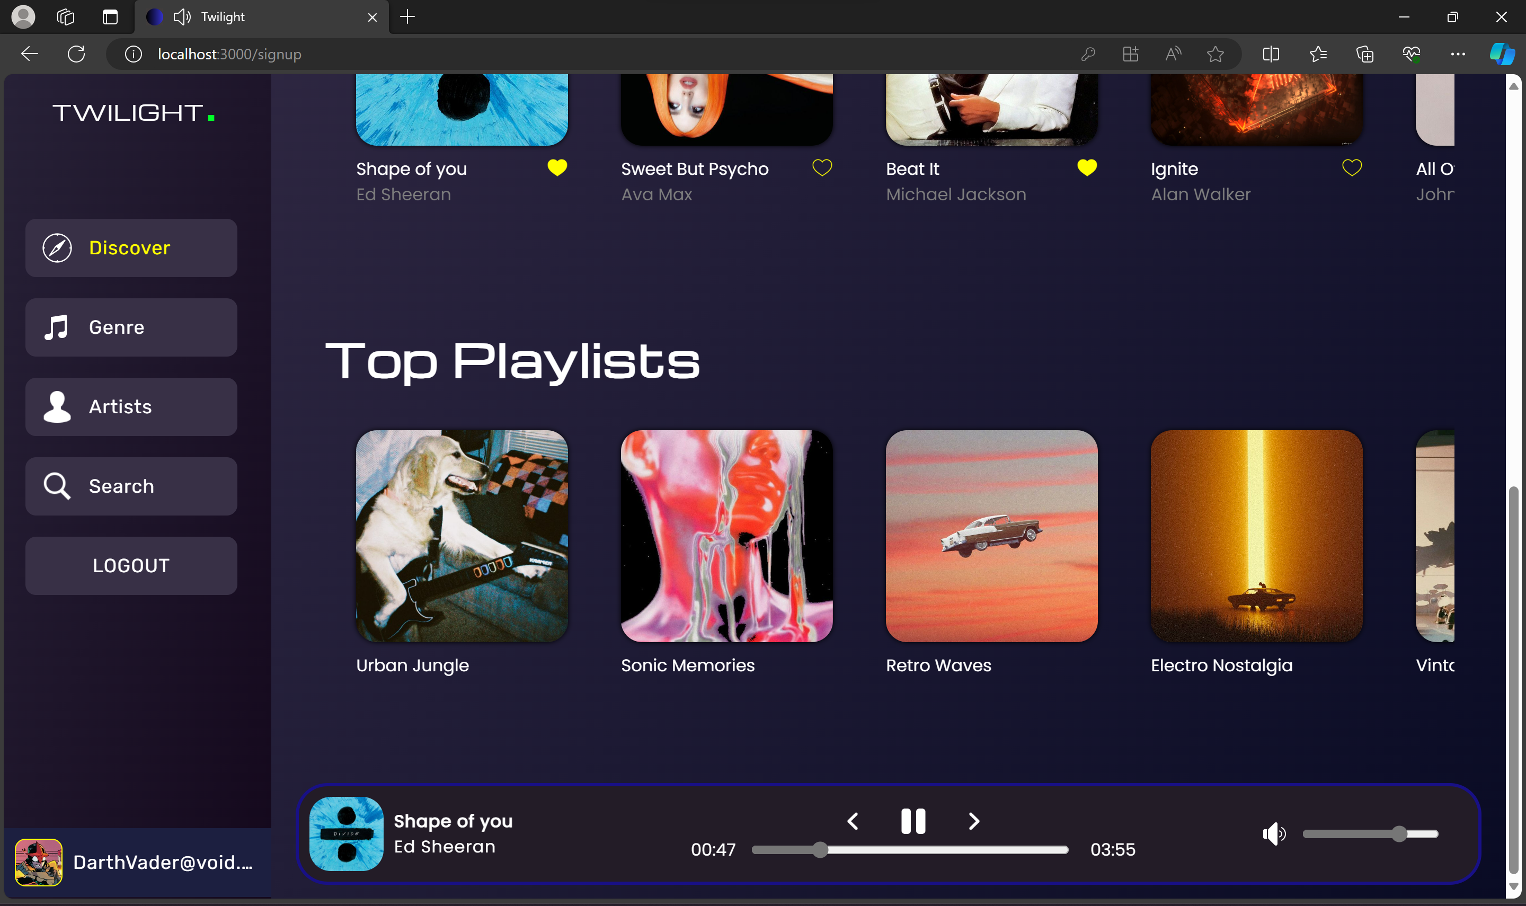Select the Discover compass icon

point(57,248)
